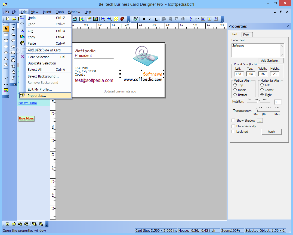
Task: Click the Add Symbols... button
Action: (x=271, y=61)
